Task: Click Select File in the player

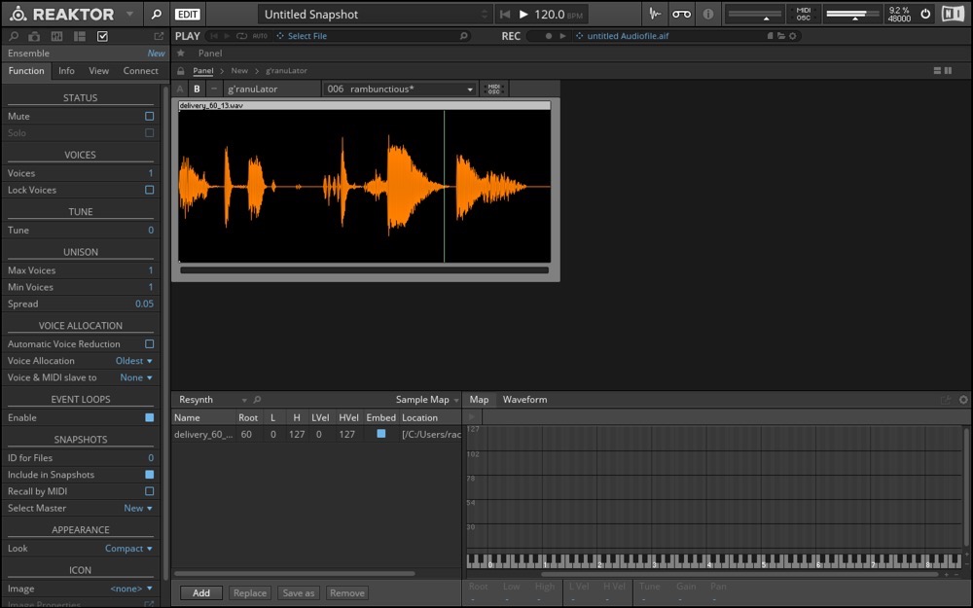Action: 307,36
